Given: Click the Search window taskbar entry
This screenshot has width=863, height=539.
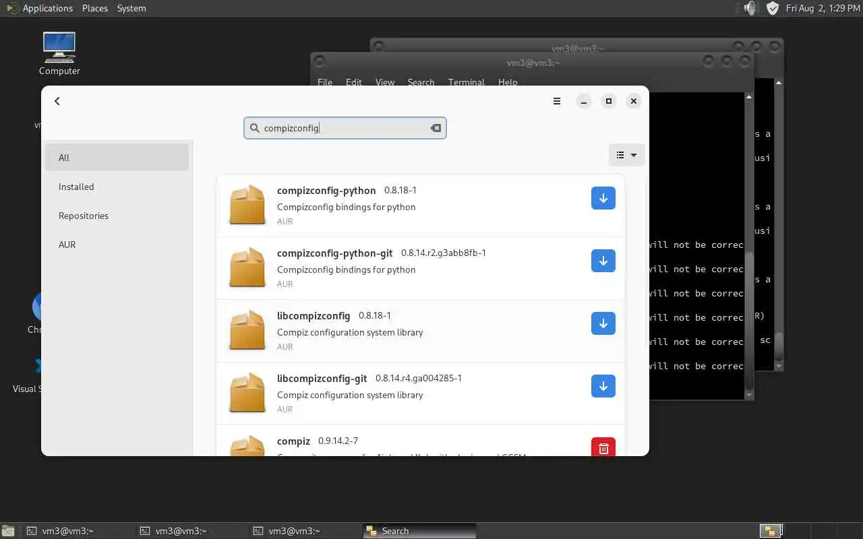Looking at the screenshot, I should 419,531.
